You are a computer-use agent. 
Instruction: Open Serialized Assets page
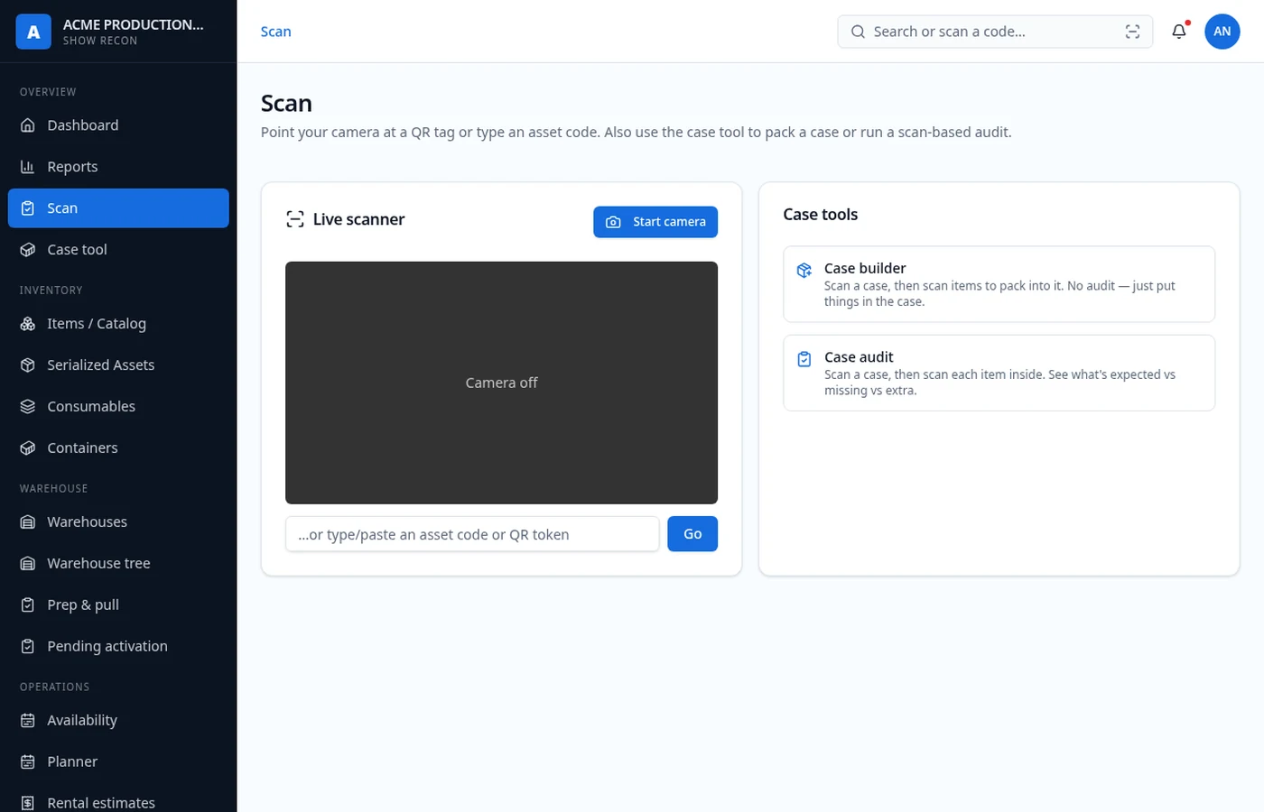tap(118, 365)
